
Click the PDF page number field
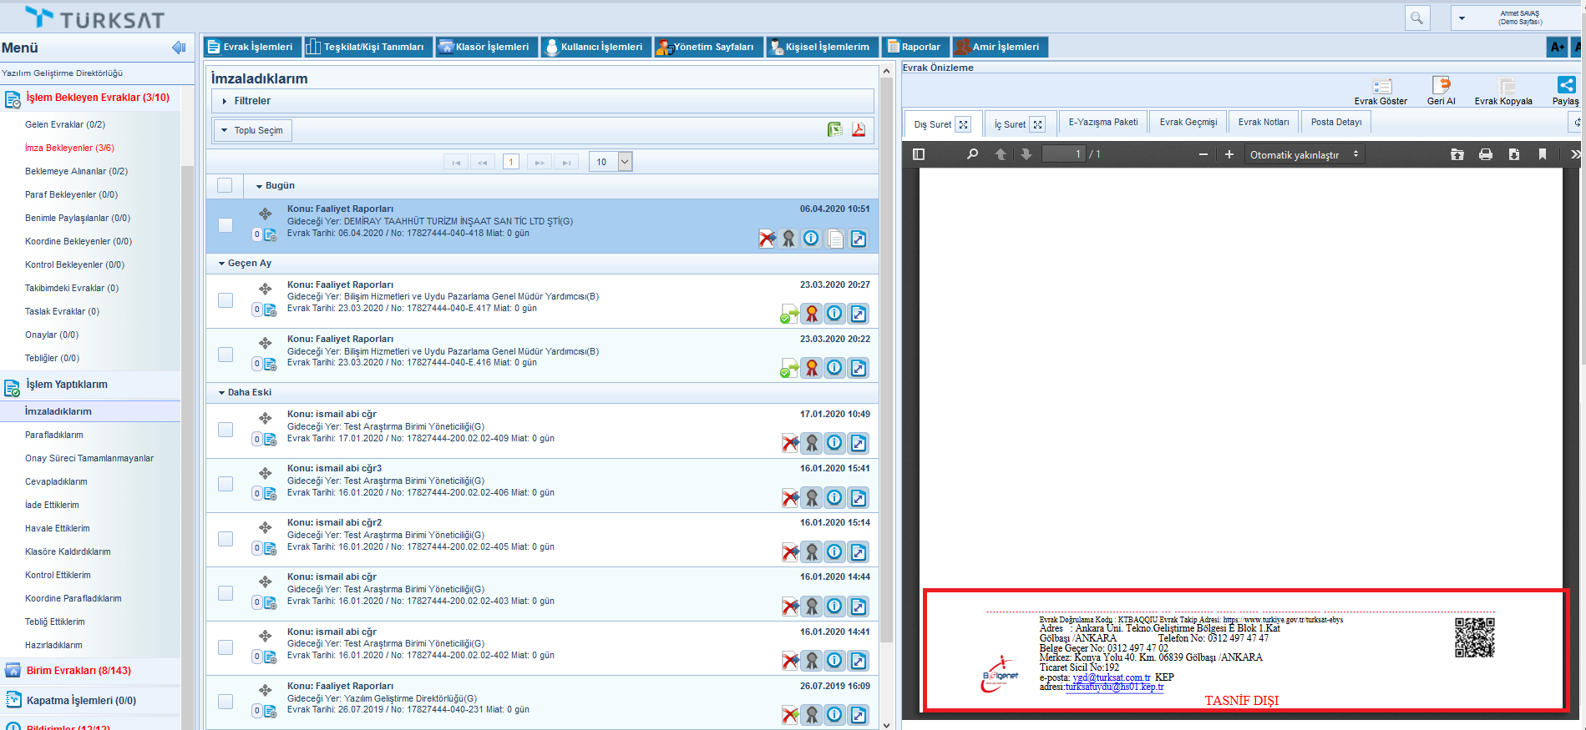coord(1064,154)
